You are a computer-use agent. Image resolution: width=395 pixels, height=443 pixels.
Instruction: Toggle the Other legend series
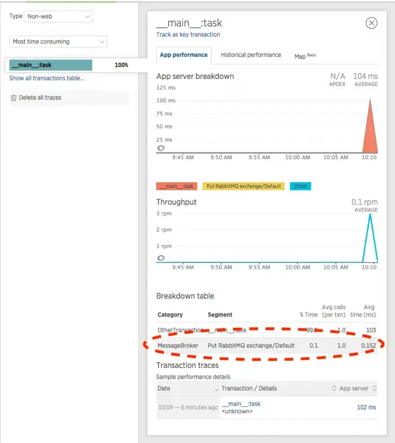point(300,186)
